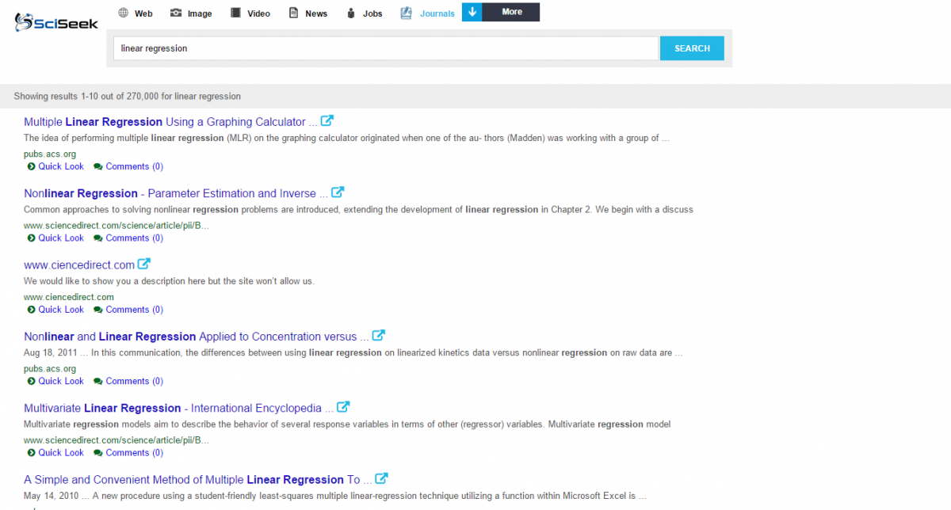The image size is (951, 510).
Task: Focus the search box containing "linear regression"
Action: 387,48
